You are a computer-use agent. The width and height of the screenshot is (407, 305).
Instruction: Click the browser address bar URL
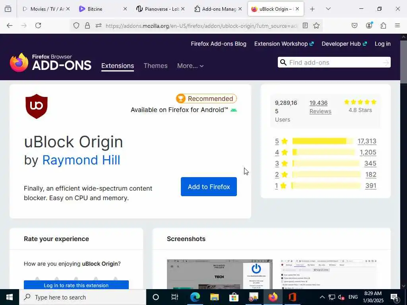pyautogui.click(x=202, y=26)
